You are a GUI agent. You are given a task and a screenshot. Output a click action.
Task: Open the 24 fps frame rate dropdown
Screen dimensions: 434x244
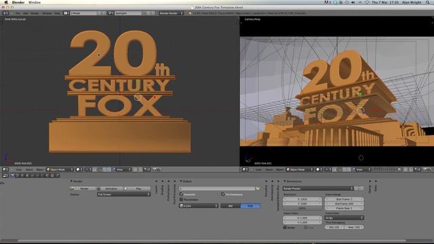click(x=344, y=218)
